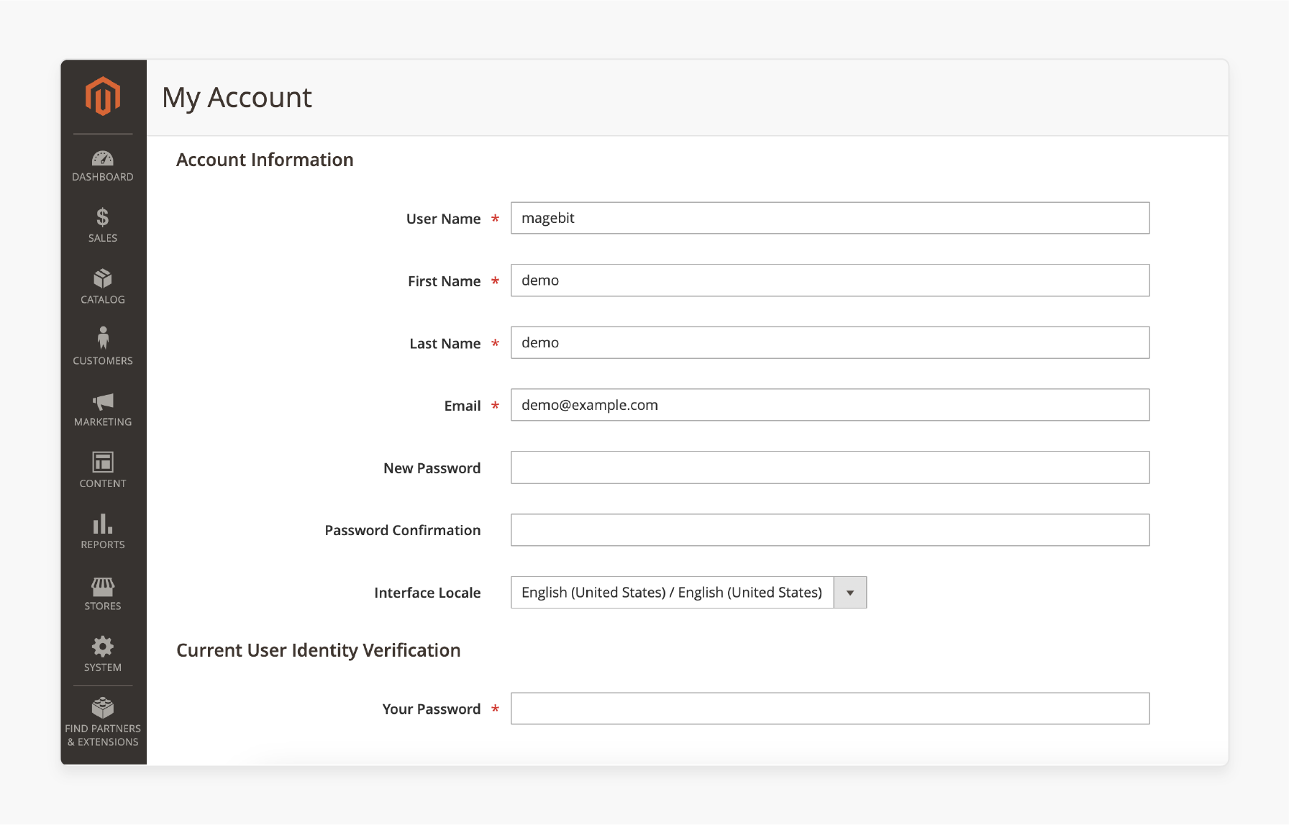Focus the New Password field

830,468
